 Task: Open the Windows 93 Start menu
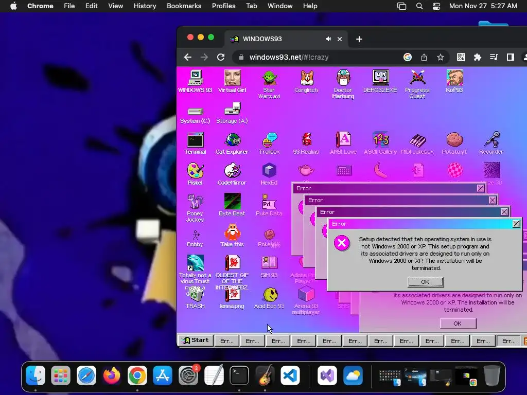(x=195, y=340)
